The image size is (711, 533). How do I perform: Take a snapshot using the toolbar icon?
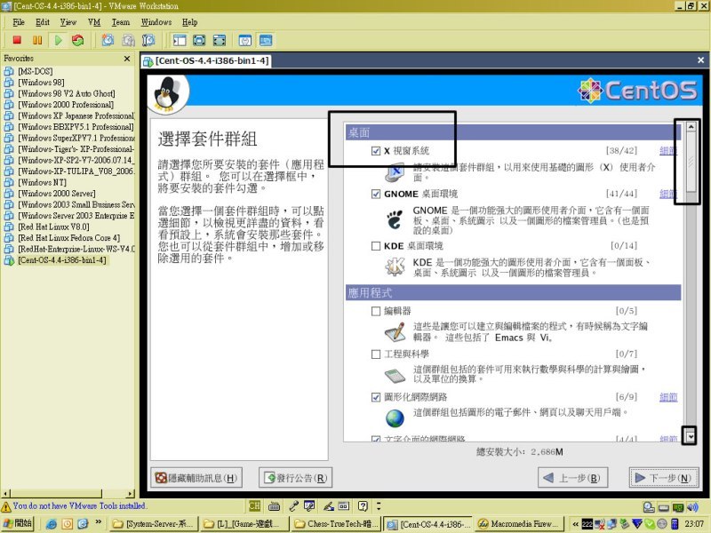(108, 40)
